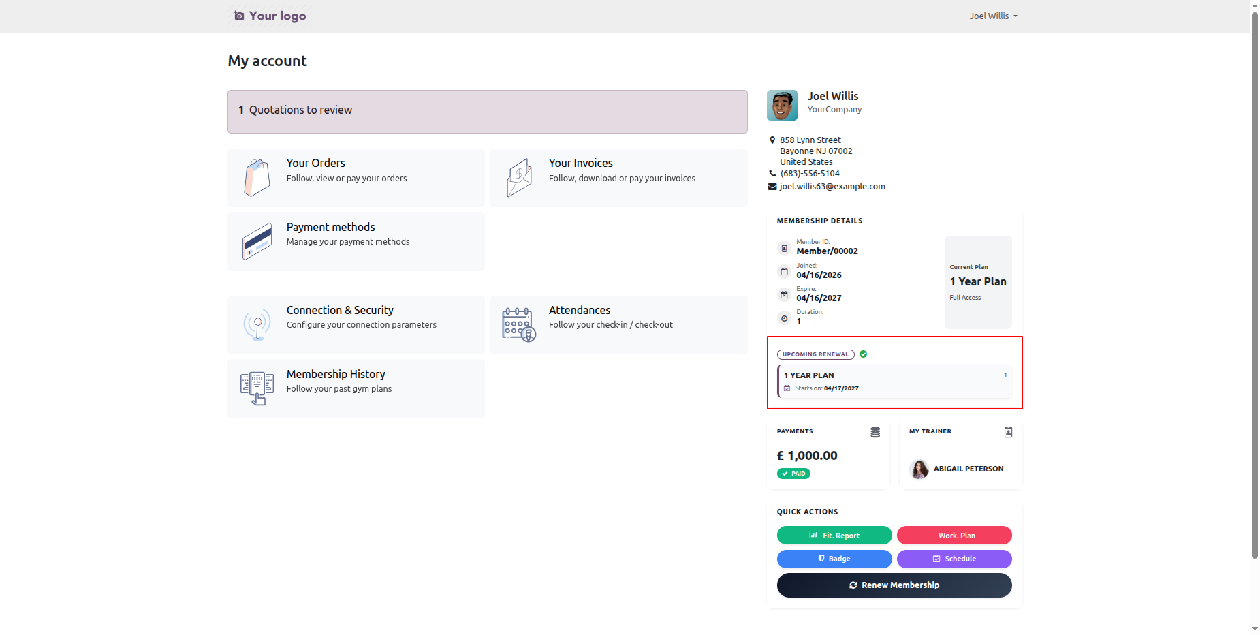Click the Attendances calendar icon
This screenshot has width=1260, height=635.
(x=519, y=324)
